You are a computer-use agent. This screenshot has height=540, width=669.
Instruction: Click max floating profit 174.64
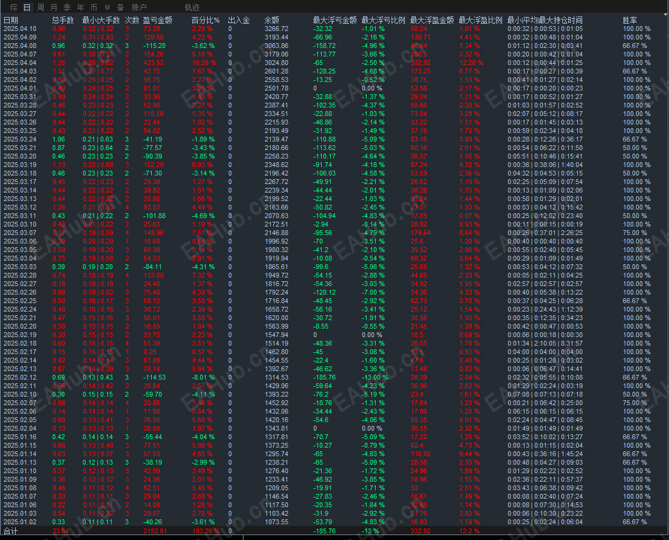coord(421,233)
